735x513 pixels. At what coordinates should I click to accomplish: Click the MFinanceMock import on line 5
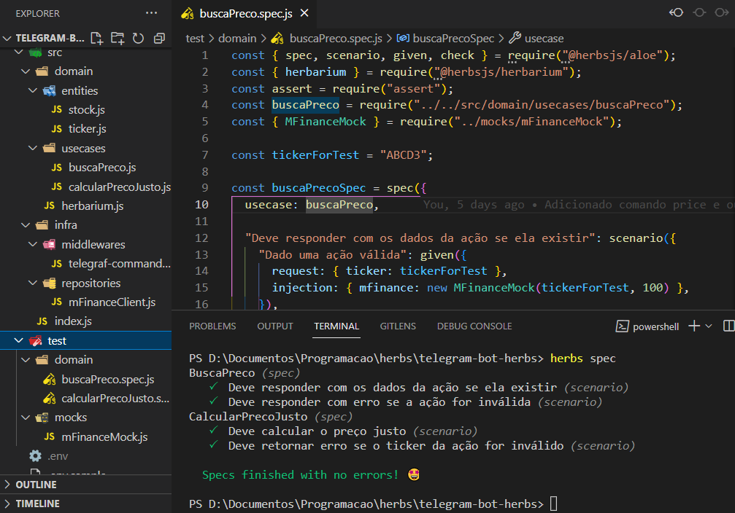(326, 122)
